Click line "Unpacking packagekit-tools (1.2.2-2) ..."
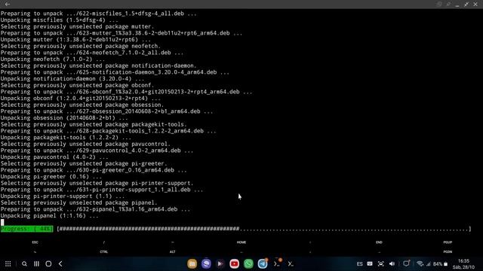Image resolution: width=483 pixels, height=271 pixels. click(66, 137)
